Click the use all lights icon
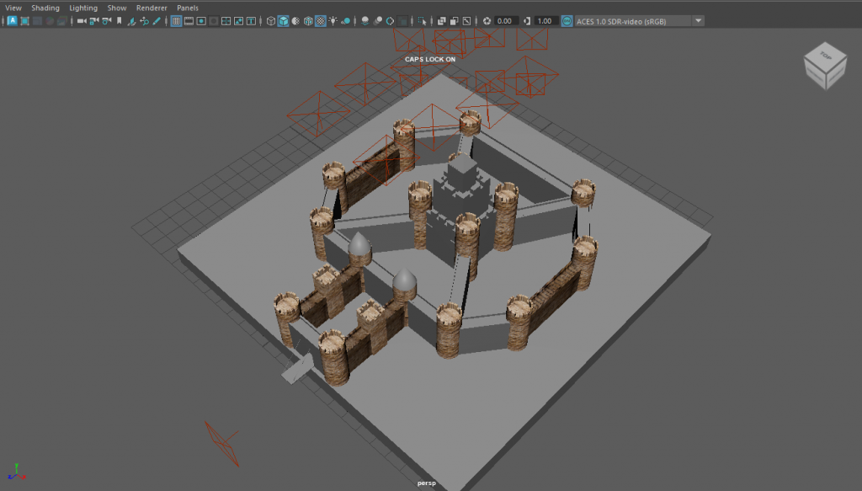 333,20
